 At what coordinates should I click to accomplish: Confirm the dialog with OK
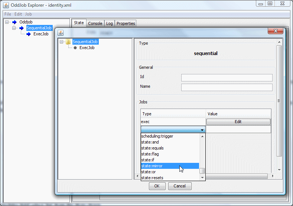click(157, 186)
